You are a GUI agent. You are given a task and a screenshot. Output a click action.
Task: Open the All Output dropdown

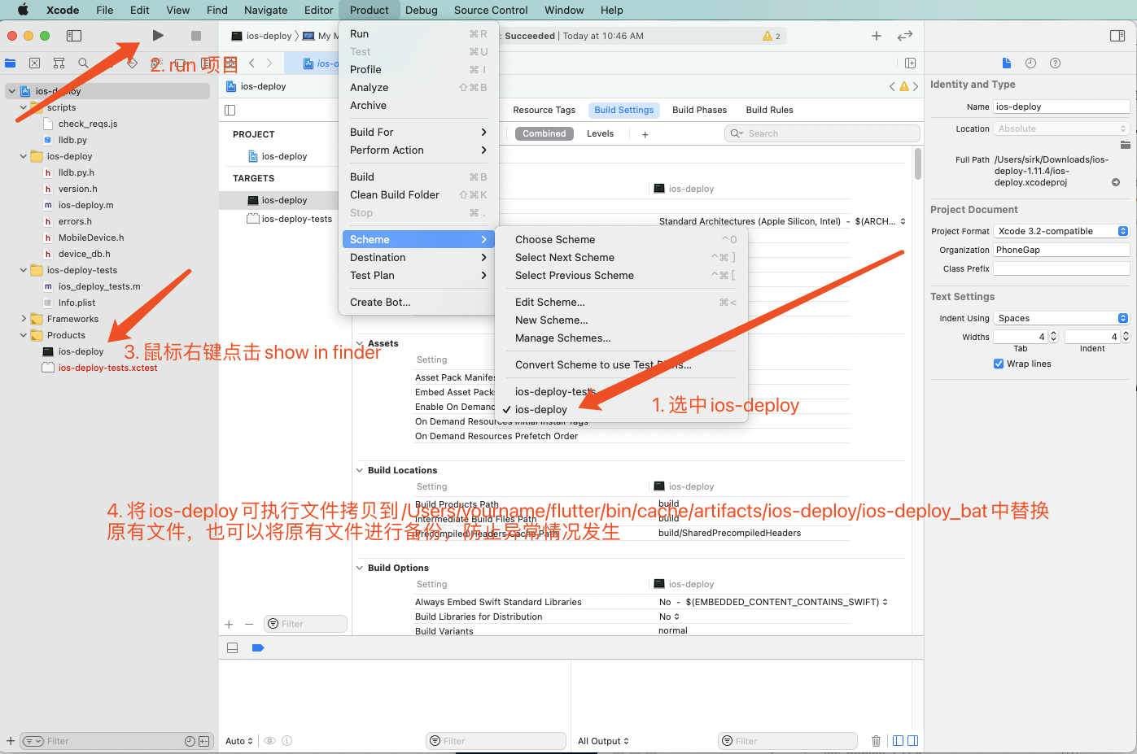point(603,741)
